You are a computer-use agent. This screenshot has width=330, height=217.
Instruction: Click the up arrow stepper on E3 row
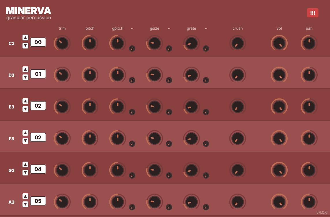point(25,101)
